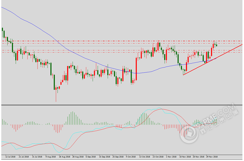This screenshot has height=161, width=244.
Task: Click the 12 Jul 2018 date label
Action: tap(10, 157)
